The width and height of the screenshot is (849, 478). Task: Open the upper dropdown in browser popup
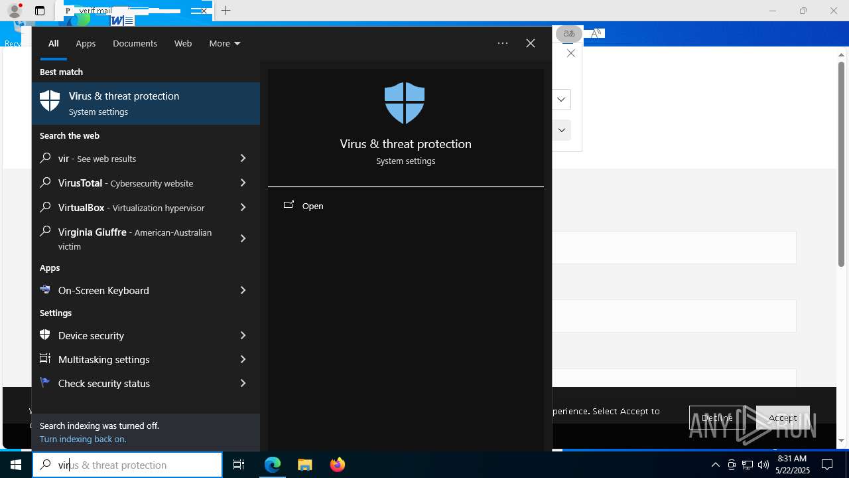point(561,100)
